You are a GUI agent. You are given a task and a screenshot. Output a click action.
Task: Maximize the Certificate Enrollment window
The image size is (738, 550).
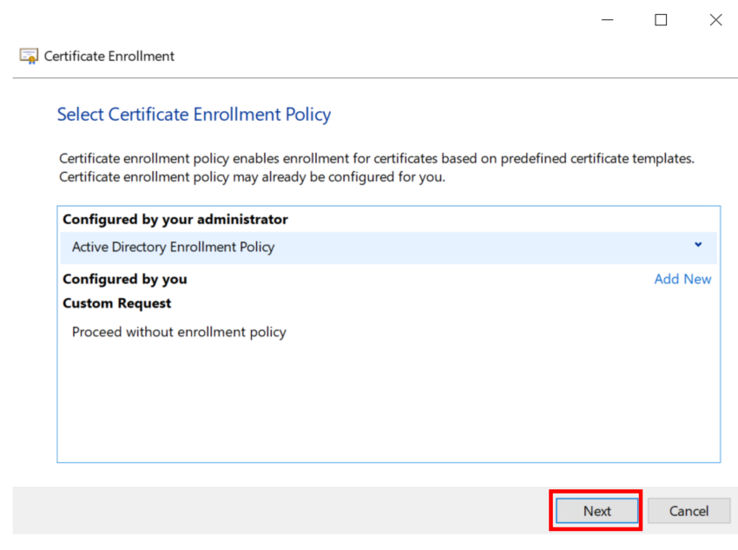pyautogui.click(x=661, y=20)
